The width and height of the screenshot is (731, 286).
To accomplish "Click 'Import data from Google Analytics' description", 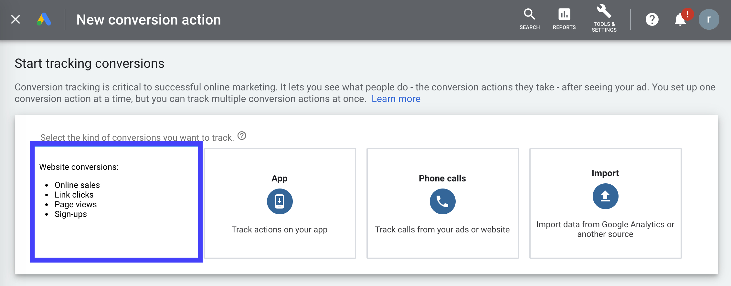I will 605,229.
